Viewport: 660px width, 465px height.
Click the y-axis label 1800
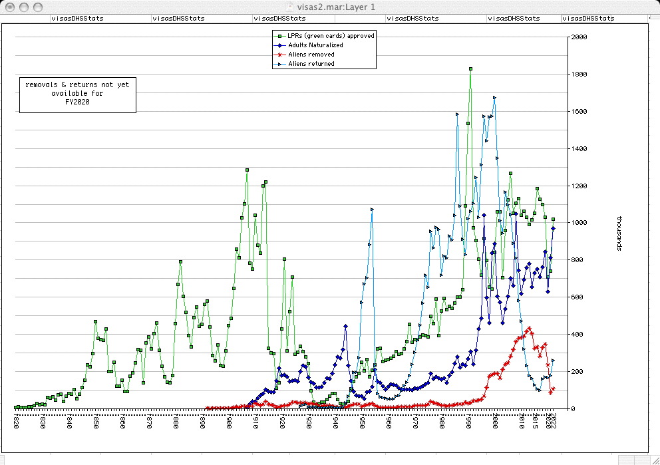tap(579, 74)
